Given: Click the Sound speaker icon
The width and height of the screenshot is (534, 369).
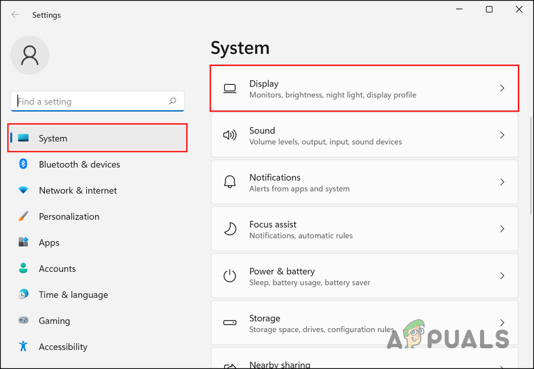Looking at the screenshot, I should 230,135.
